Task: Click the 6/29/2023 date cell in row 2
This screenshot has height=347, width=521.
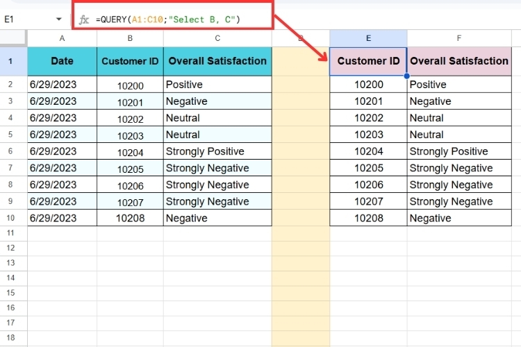Action: 62,85
